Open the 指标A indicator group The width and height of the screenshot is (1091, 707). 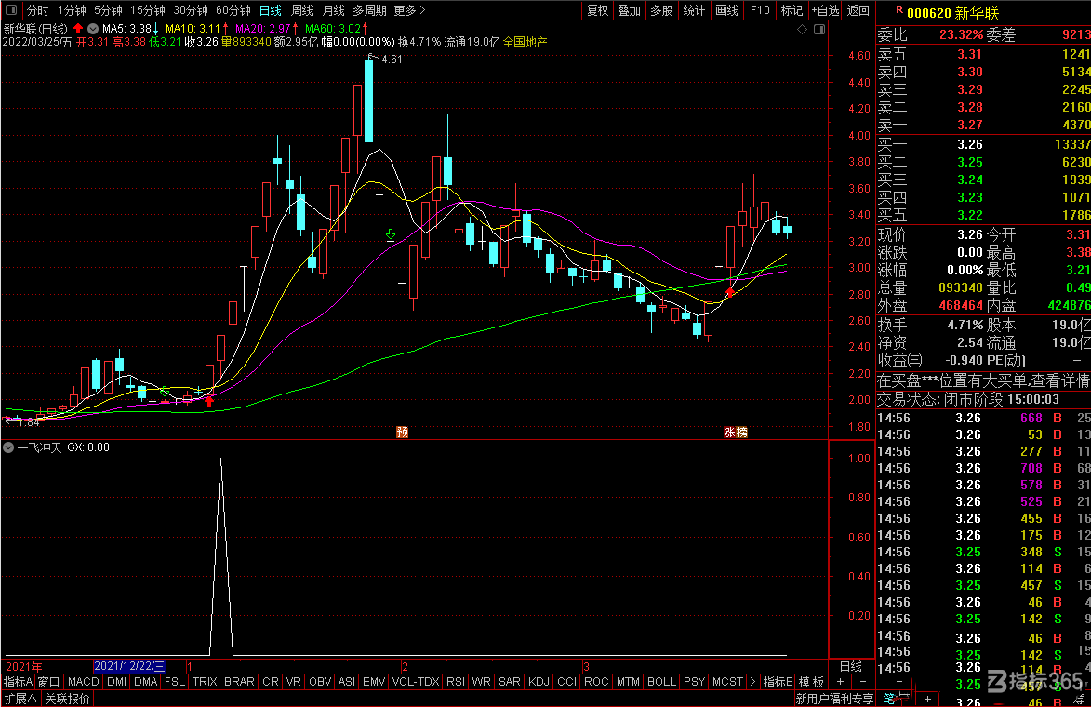tap(18, 682)
